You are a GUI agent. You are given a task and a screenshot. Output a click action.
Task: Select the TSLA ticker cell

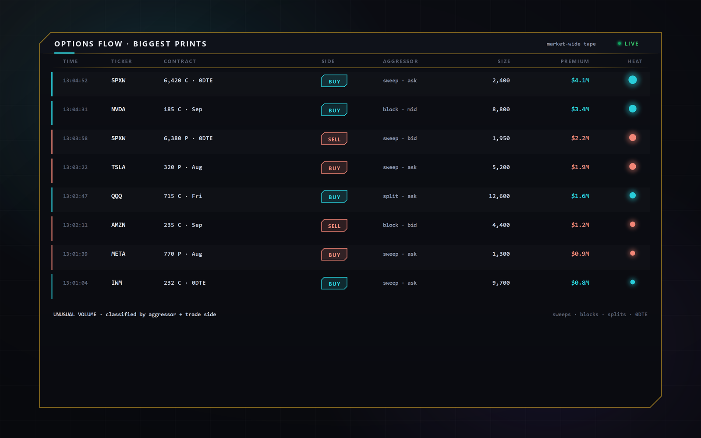coord(118,167)
